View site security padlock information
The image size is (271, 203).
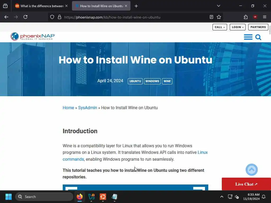tap(60, 17)
